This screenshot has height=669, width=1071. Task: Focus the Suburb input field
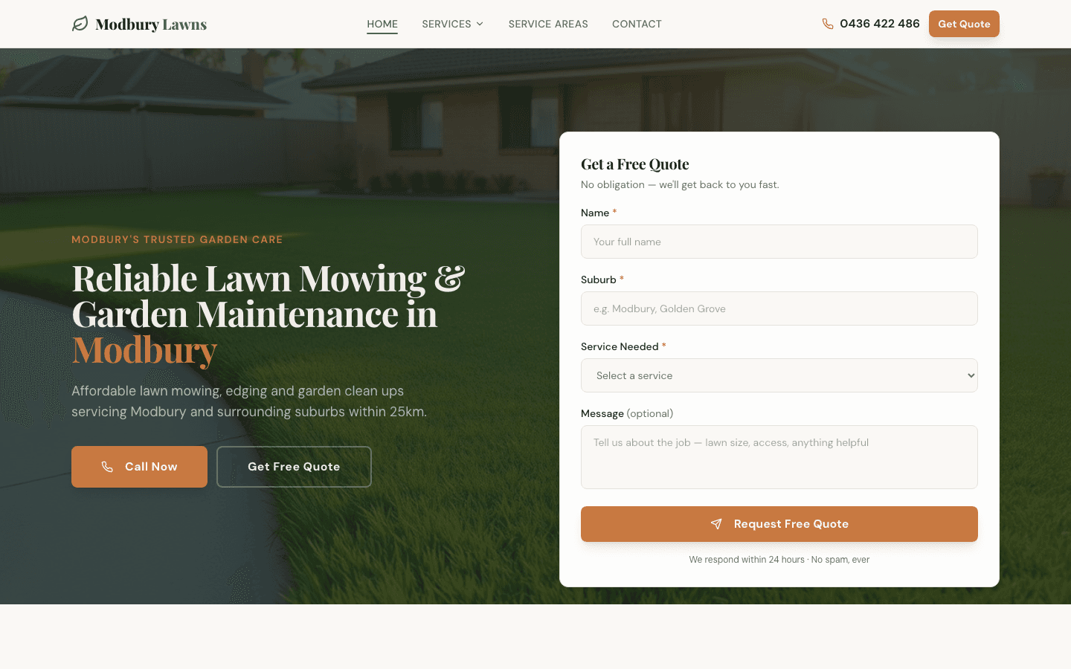pos(779,308)
